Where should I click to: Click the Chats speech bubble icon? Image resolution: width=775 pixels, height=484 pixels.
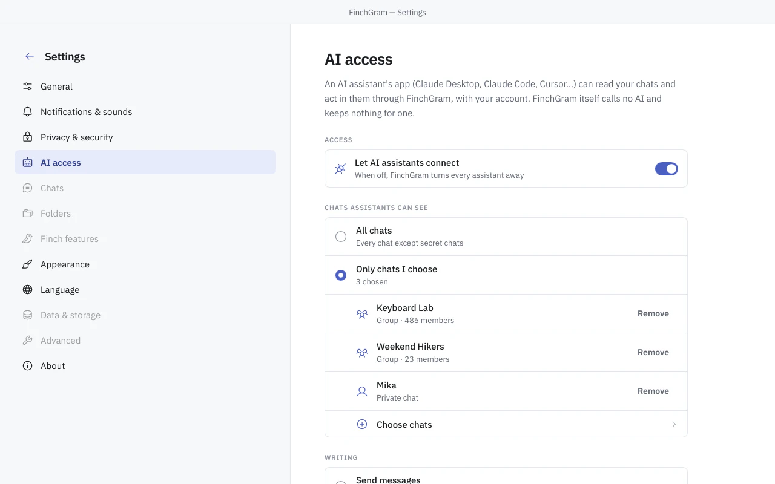click(27, 188)
